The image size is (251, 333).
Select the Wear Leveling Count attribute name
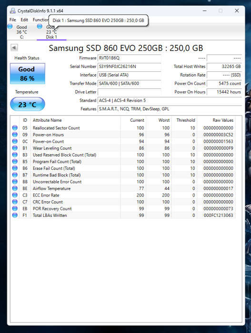[x=52, y=148]
